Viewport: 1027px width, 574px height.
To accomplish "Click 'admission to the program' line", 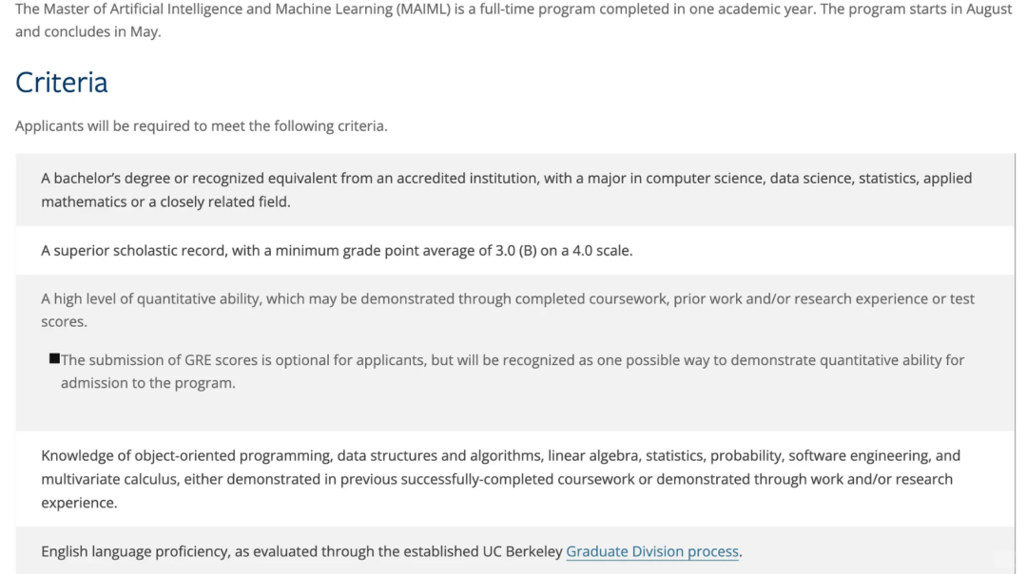I will (148, 383).
